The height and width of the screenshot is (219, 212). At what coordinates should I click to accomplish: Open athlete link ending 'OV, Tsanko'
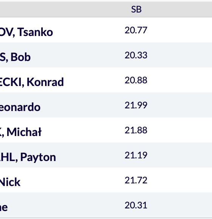pos(26,32)
